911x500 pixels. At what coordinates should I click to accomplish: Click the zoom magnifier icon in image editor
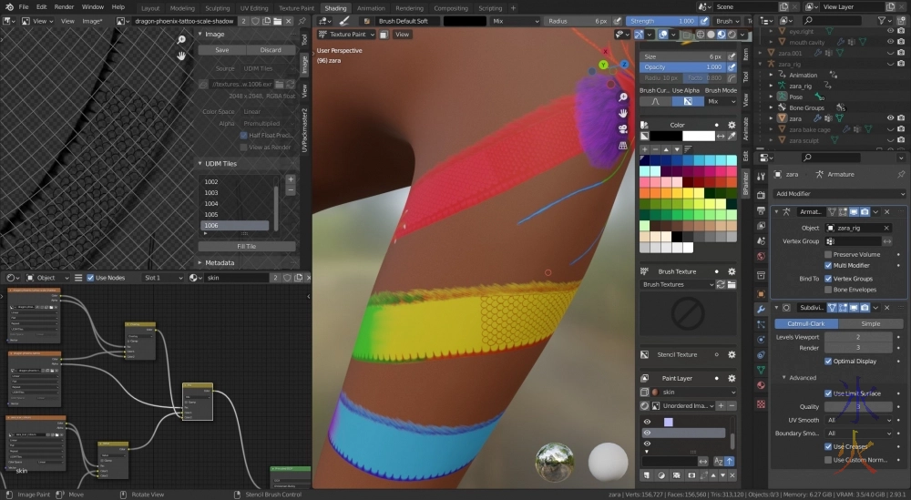click(x=182, y=40)
